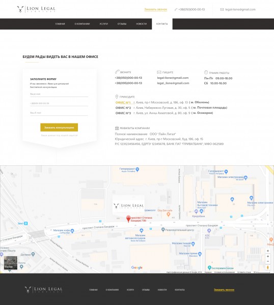Open УСЛУГИ in the top navigation

pyautogui.click(x=104, y=24)
